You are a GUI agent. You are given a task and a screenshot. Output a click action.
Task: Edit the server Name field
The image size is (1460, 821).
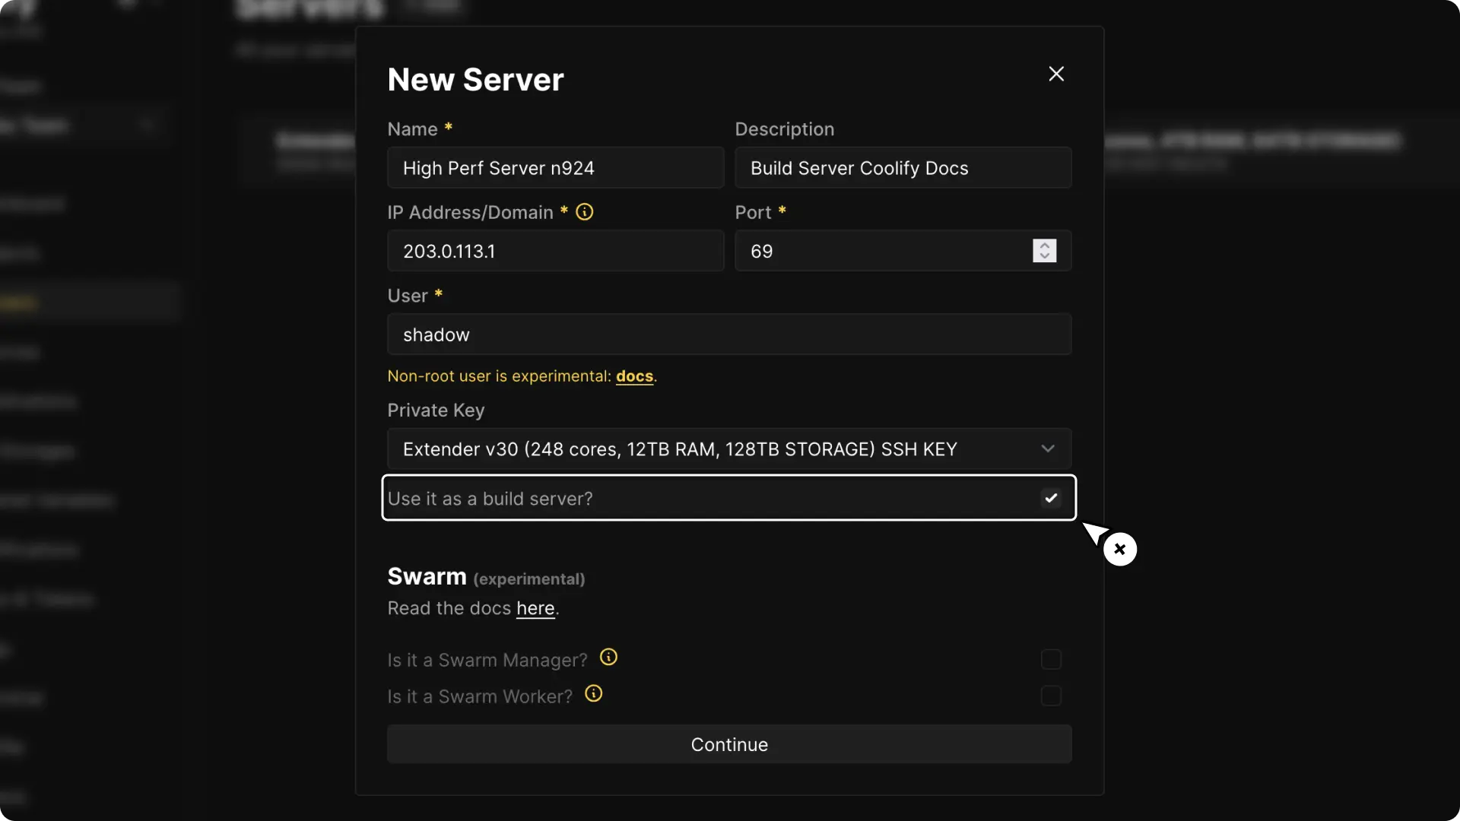coord(555,168)
